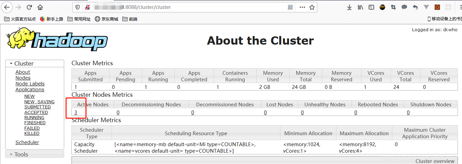Reload the page with the refresh icon

[30, 7]
